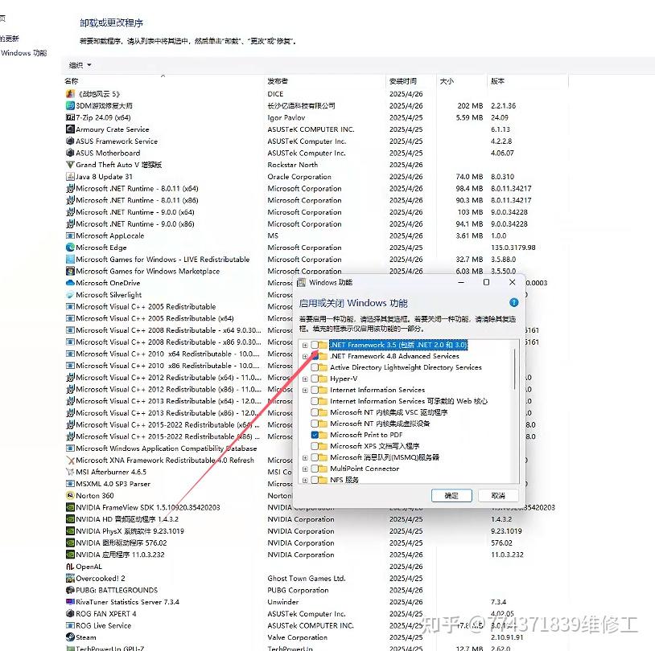
Task: Select the NVIDIA PhysX 系统软件 icon
Action: (70, 531)
